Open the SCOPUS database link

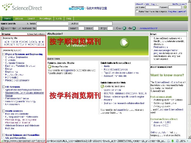pyautogui.click(x=125, y=93)
